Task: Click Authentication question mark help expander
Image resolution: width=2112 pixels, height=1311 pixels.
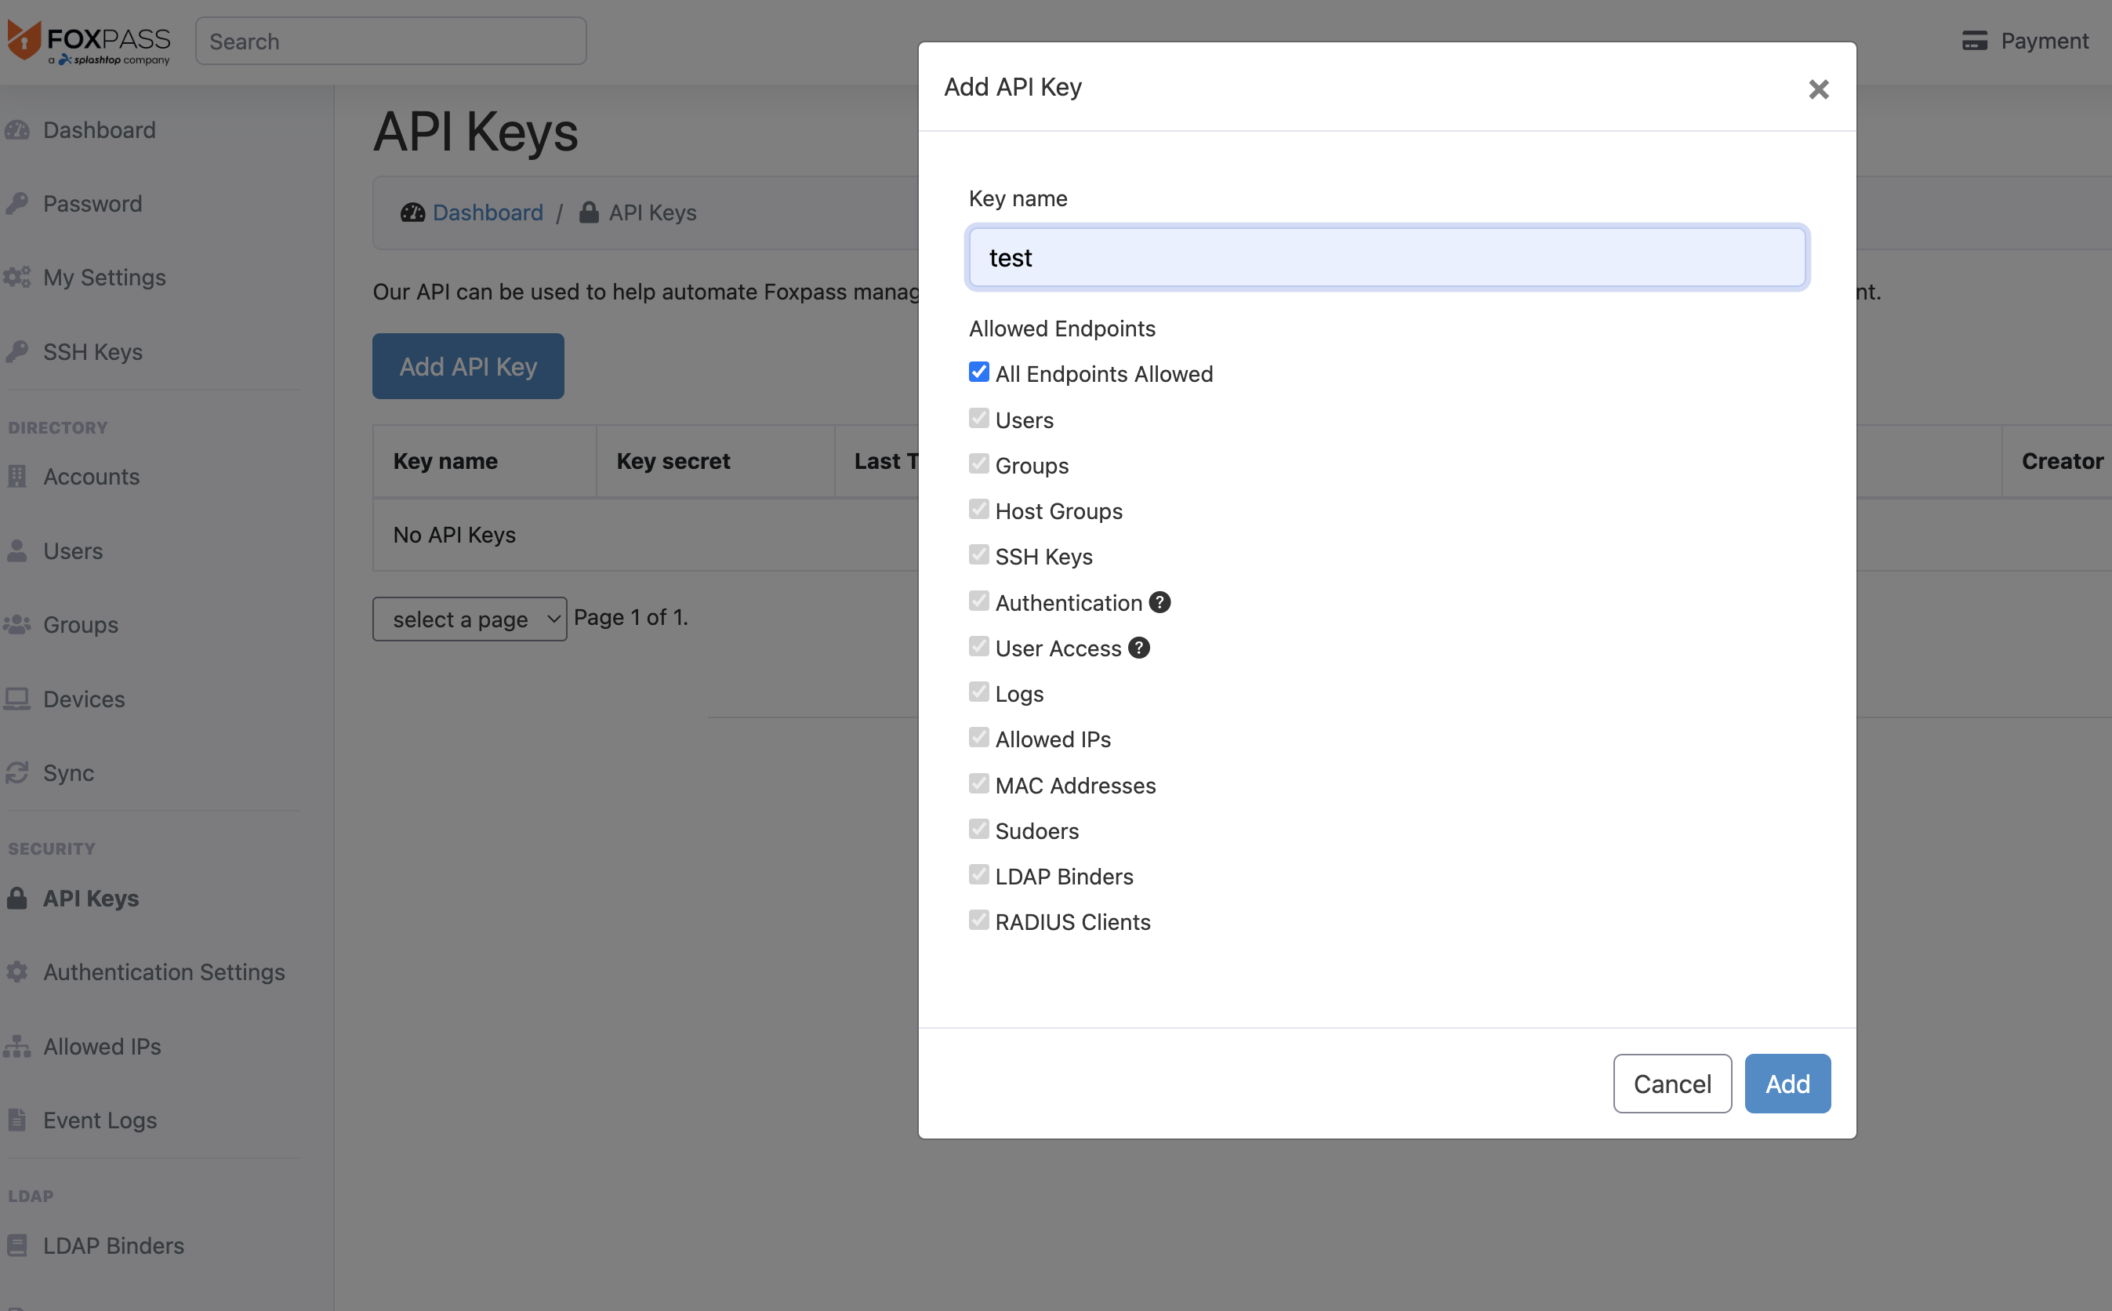Action: tap(1159, 601)
